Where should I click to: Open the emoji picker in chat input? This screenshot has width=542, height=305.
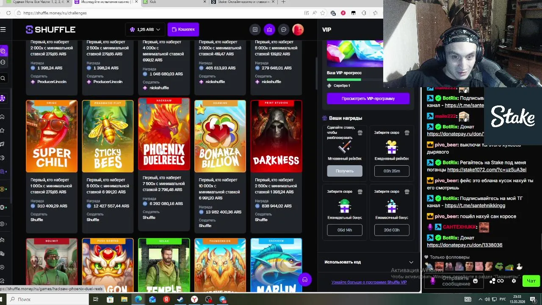coord(475,281)
